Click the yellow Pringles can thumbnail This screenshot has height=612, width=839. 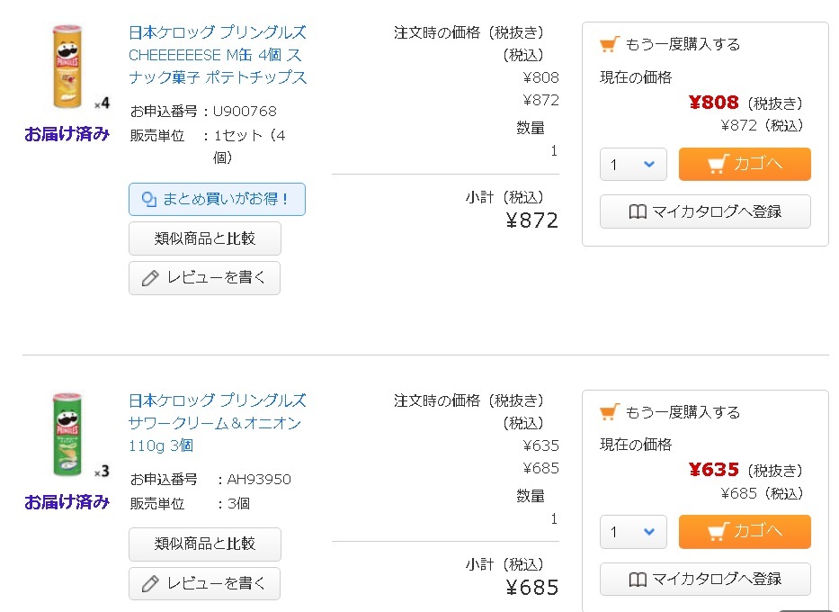pos(67,67)
